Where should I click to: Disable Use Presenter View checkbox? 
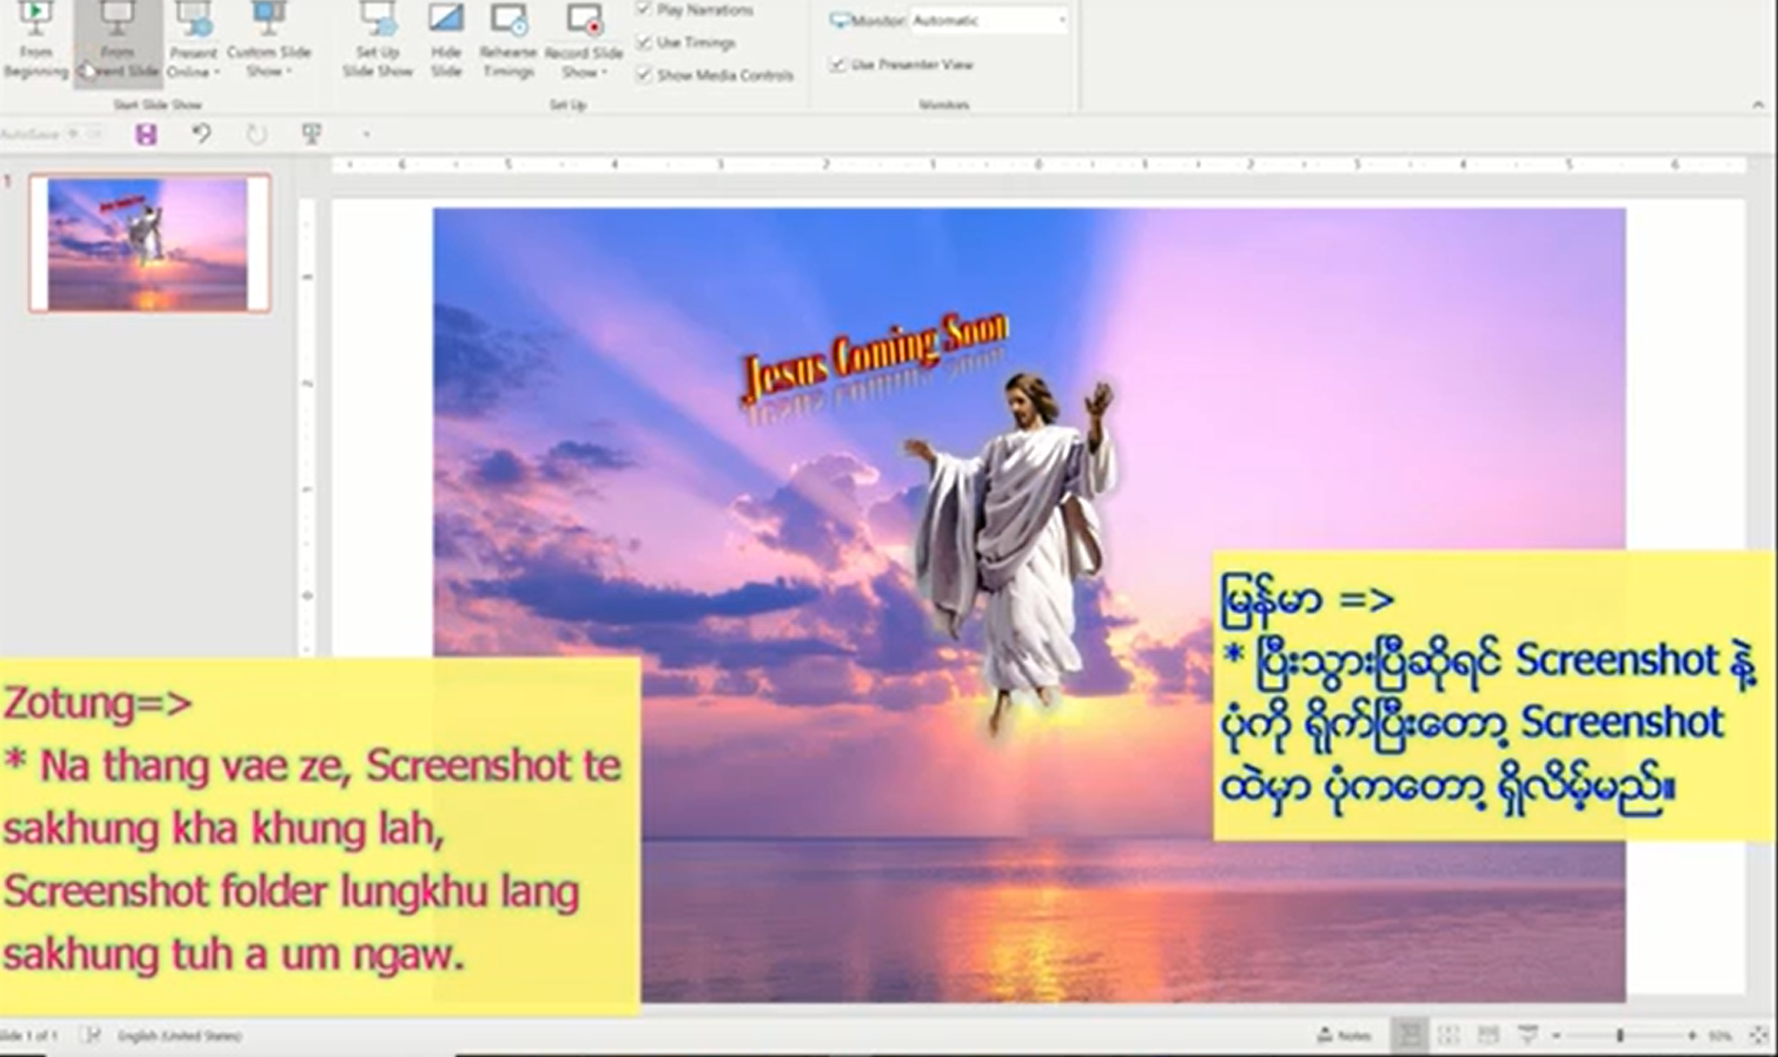[838, 65]
